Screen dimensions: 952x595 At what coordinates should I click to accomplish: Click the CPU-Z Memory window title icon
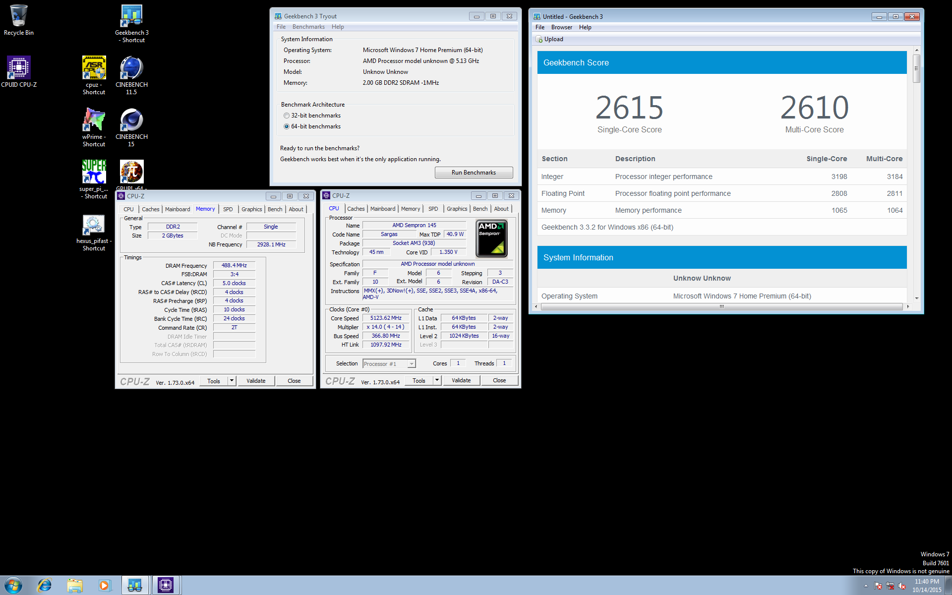(x=121, y=196)
